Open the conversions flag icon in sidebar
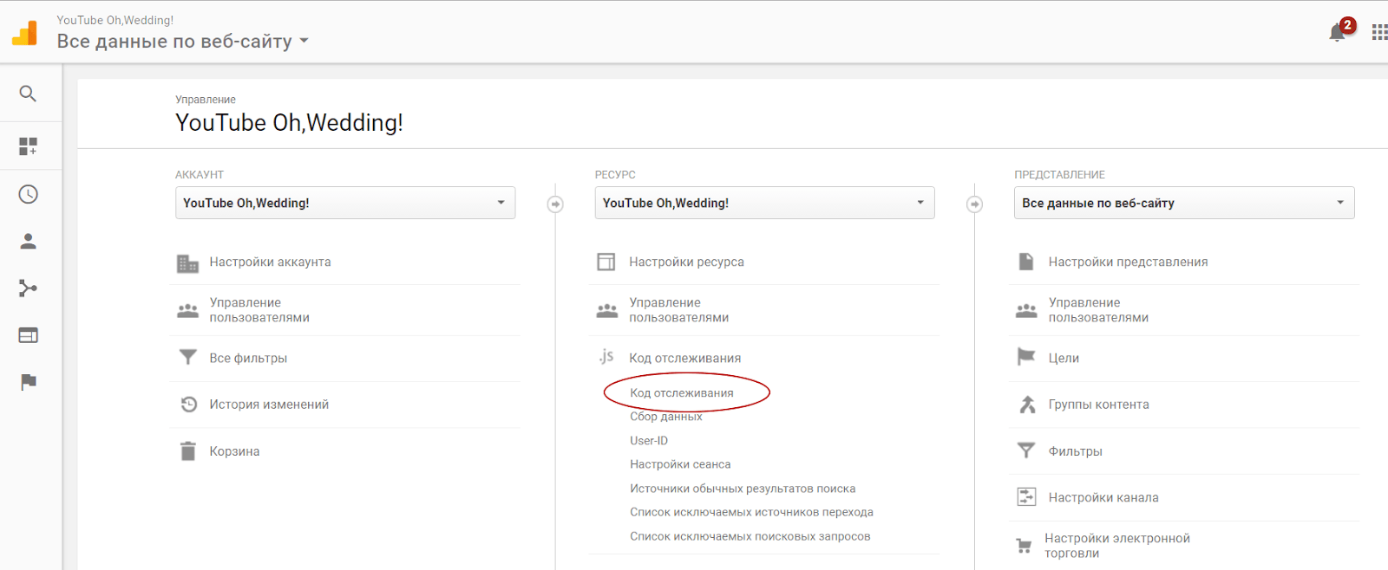Screen dimensions: 1388x570 28,382
